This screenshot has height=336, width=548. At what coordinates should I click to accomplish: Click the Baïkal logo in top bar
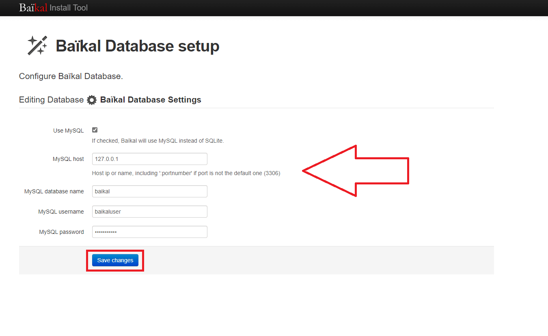pyautogui.click(x=33, y=7)
